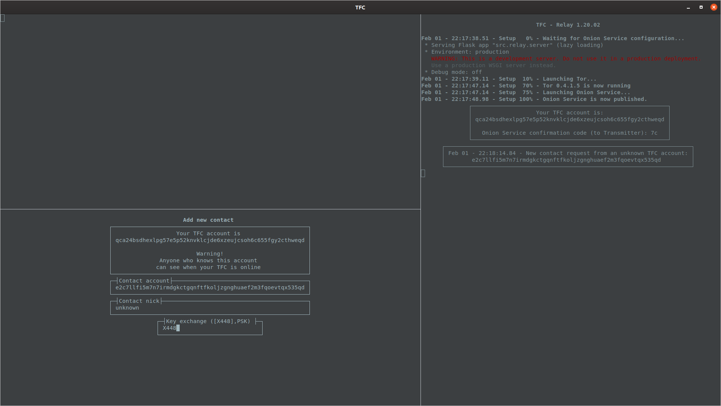This screenshot has width=721, height=406.
Task: Click the Contact account field
Action: tap(210, 287)
